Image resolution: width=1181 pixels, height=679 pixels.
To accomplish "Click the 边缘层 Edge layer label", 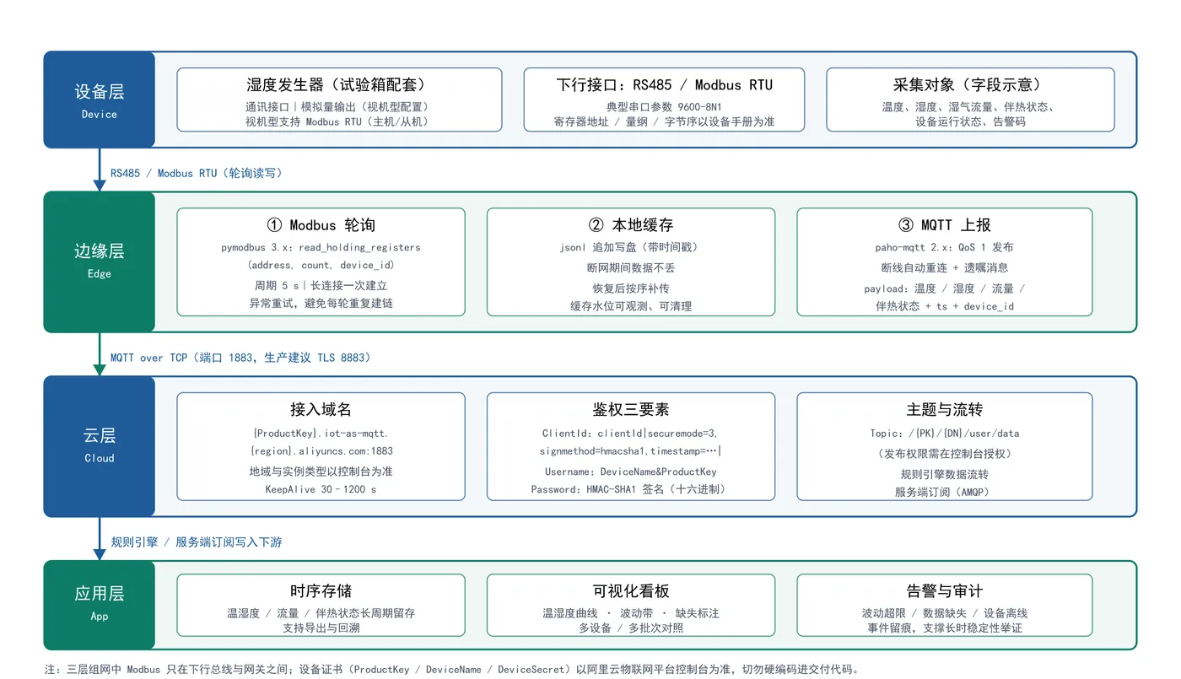I will (100, 261).
